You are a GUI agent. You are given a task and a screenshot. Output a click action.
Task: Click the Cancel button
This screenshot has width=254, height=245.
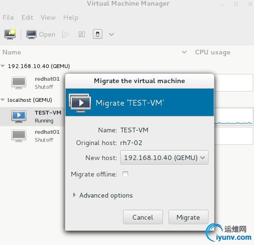(143, 217)
